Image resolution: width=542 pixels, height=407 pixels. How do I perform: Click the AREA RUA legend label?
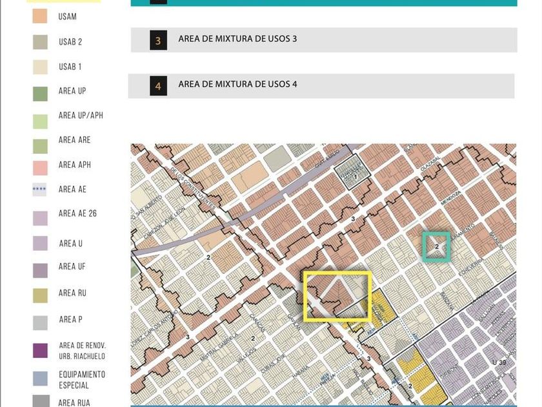pos(74,403)
